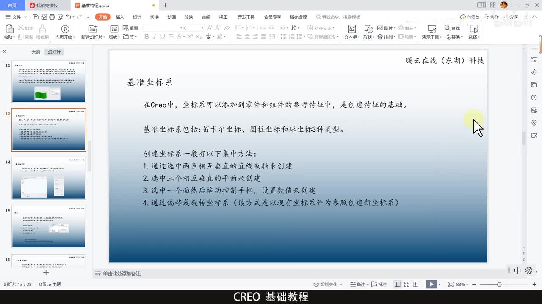This screenshot has height=304, width=542.
Task: Click the status bar slideshow play button
Action: (431, 284)
